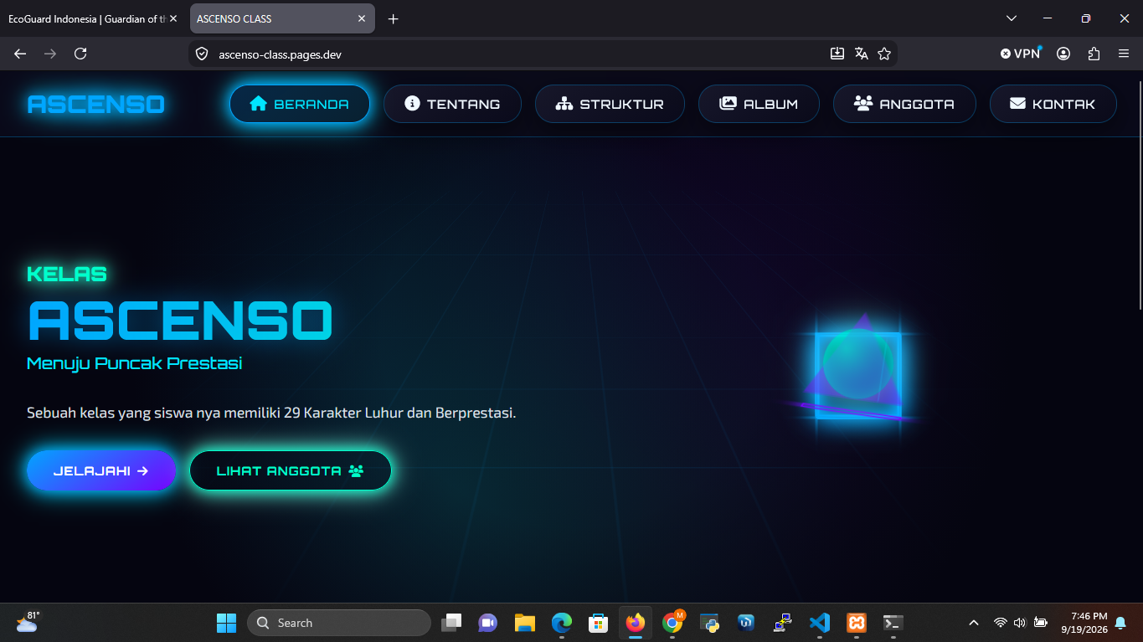This screenshot has width=1143, height=642.
Task: Open Google Chrome from taskbar
Action: [672, 623]
